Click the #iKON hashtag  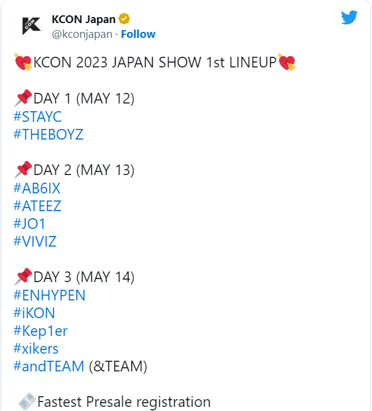34,313
